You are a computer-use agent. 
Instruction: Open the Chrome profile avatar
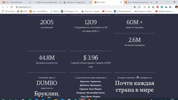[176, 7]
